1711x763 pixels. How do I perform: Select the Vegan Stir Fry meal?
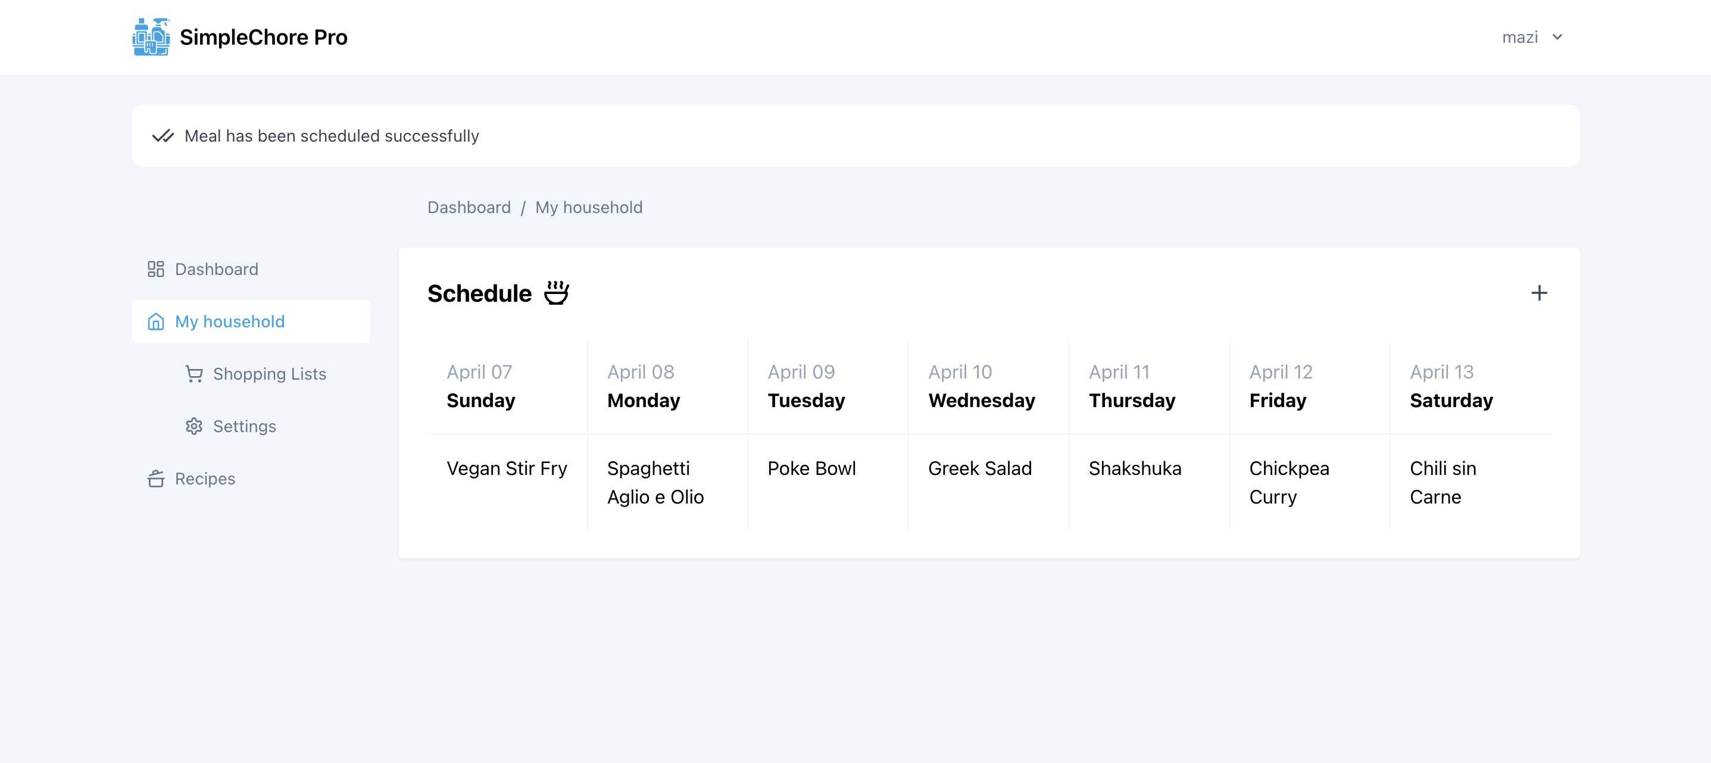tap(507, 468)
